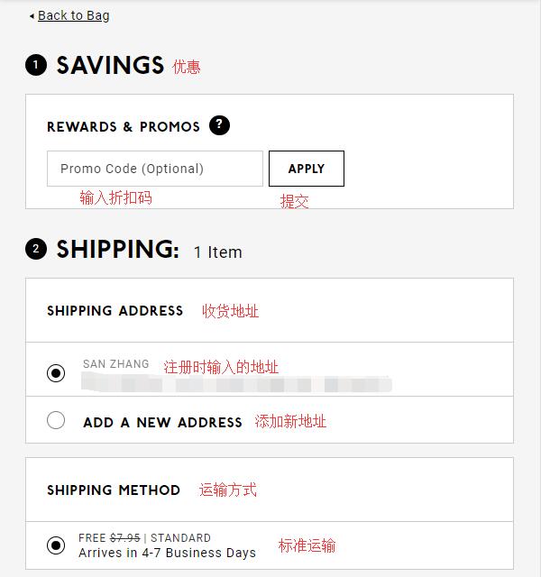541x577 pixels.
Task: Select the Add a New Address radio button
Action: click(x=56, y=420)
